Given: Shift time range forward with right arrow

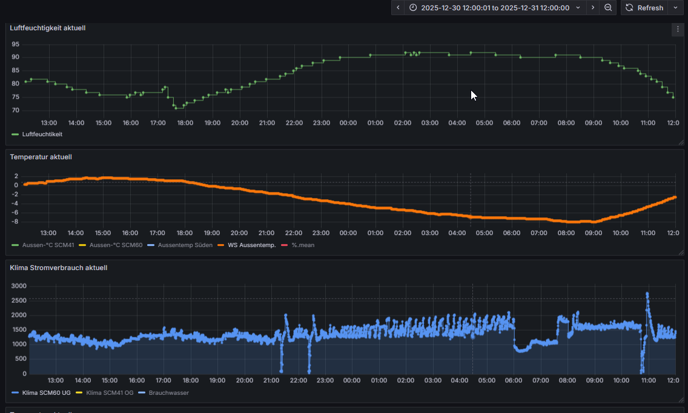Looking at the screenshot, I should tap(592, 8).
